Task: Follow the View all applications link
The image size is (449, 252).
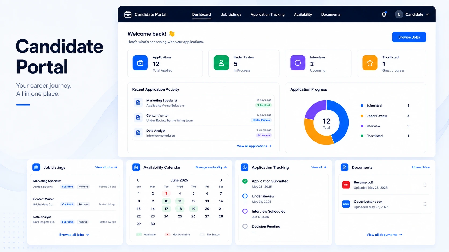Action: (254, 146)
